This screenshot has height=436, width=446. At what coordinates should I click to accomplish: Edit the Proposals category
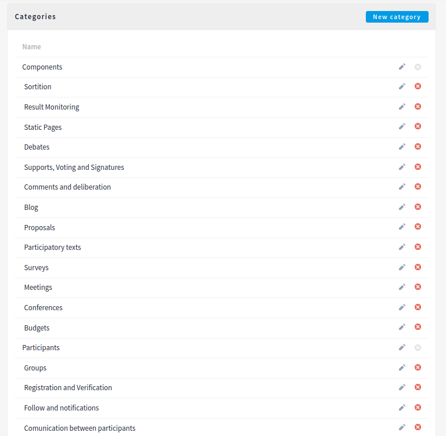click(402, 227)
